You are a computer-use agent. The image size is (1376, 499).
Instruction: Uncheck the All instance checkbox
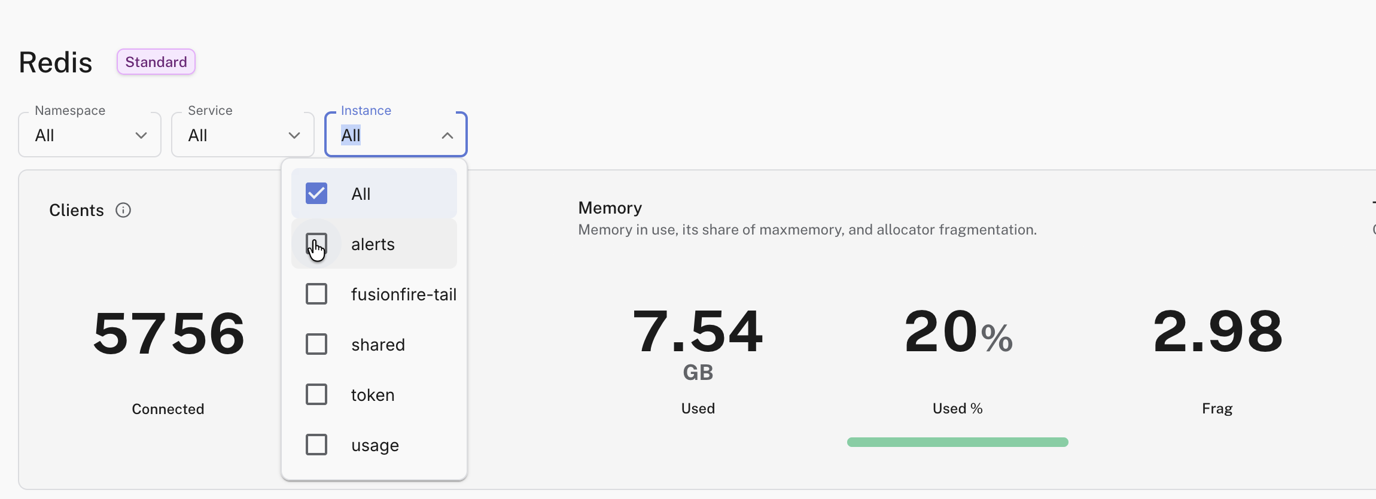tap(316, 193)
